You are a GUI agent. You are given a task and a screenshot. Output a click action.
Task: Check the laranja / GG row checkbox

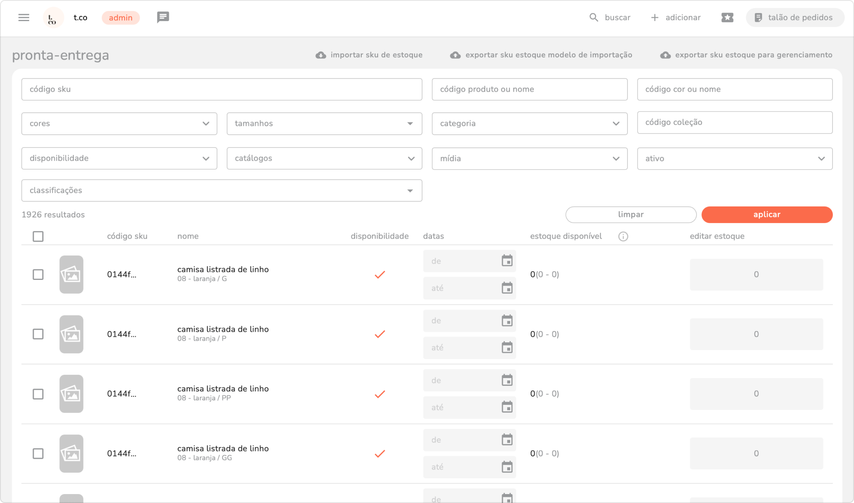tap(38, 454)
